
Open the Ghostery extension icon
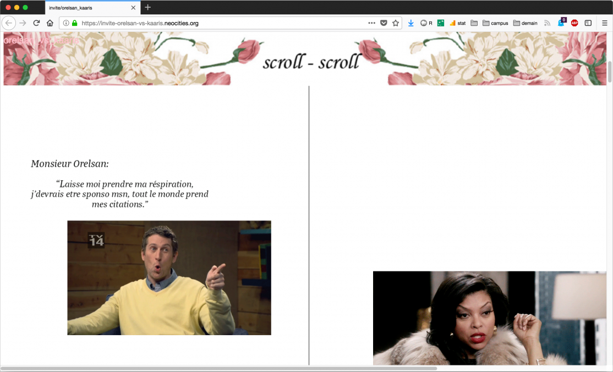click(561, 23)
